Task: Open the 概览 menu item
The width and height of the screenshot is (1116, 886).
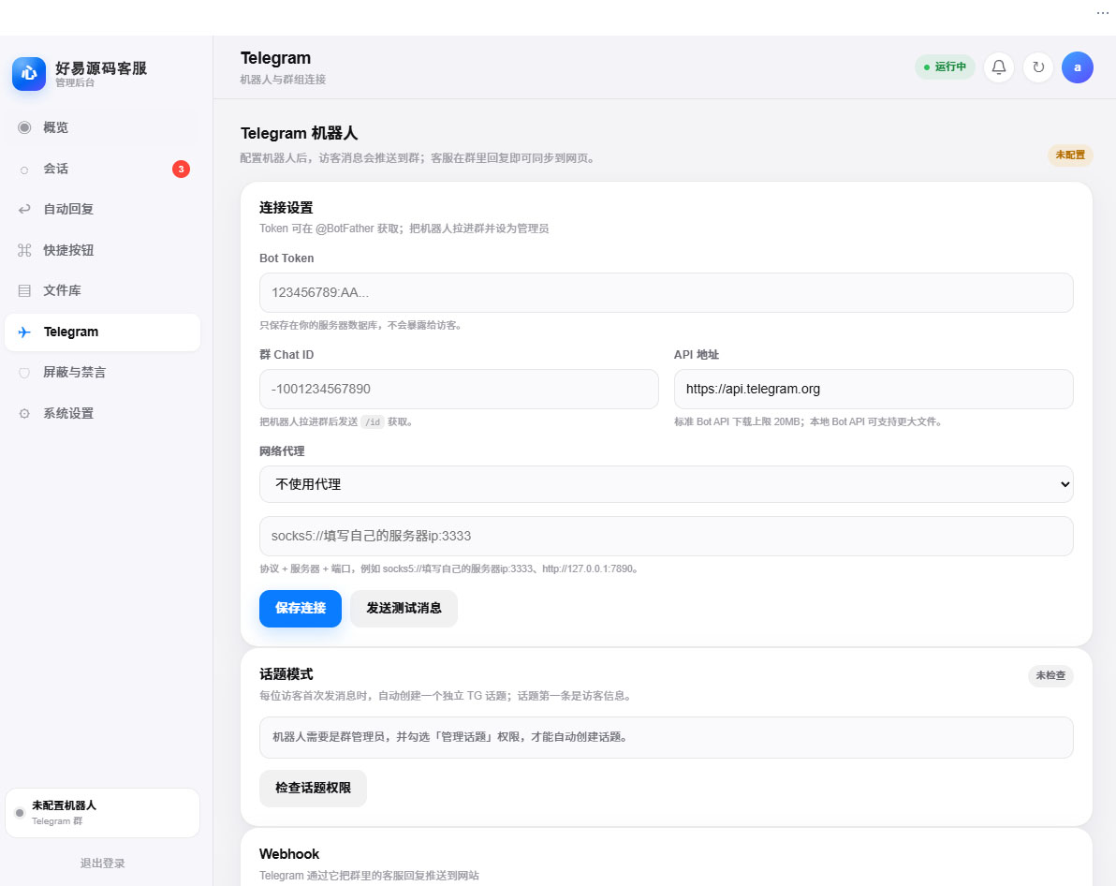Action: coord(102,127)
